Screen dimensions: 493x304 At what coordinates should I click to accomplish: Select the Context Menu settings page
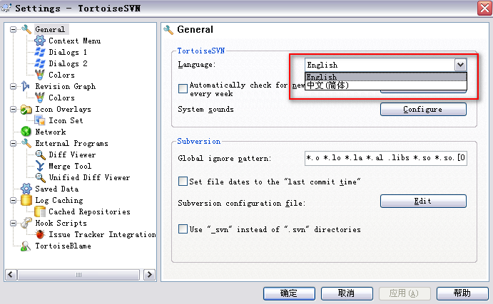74,41
